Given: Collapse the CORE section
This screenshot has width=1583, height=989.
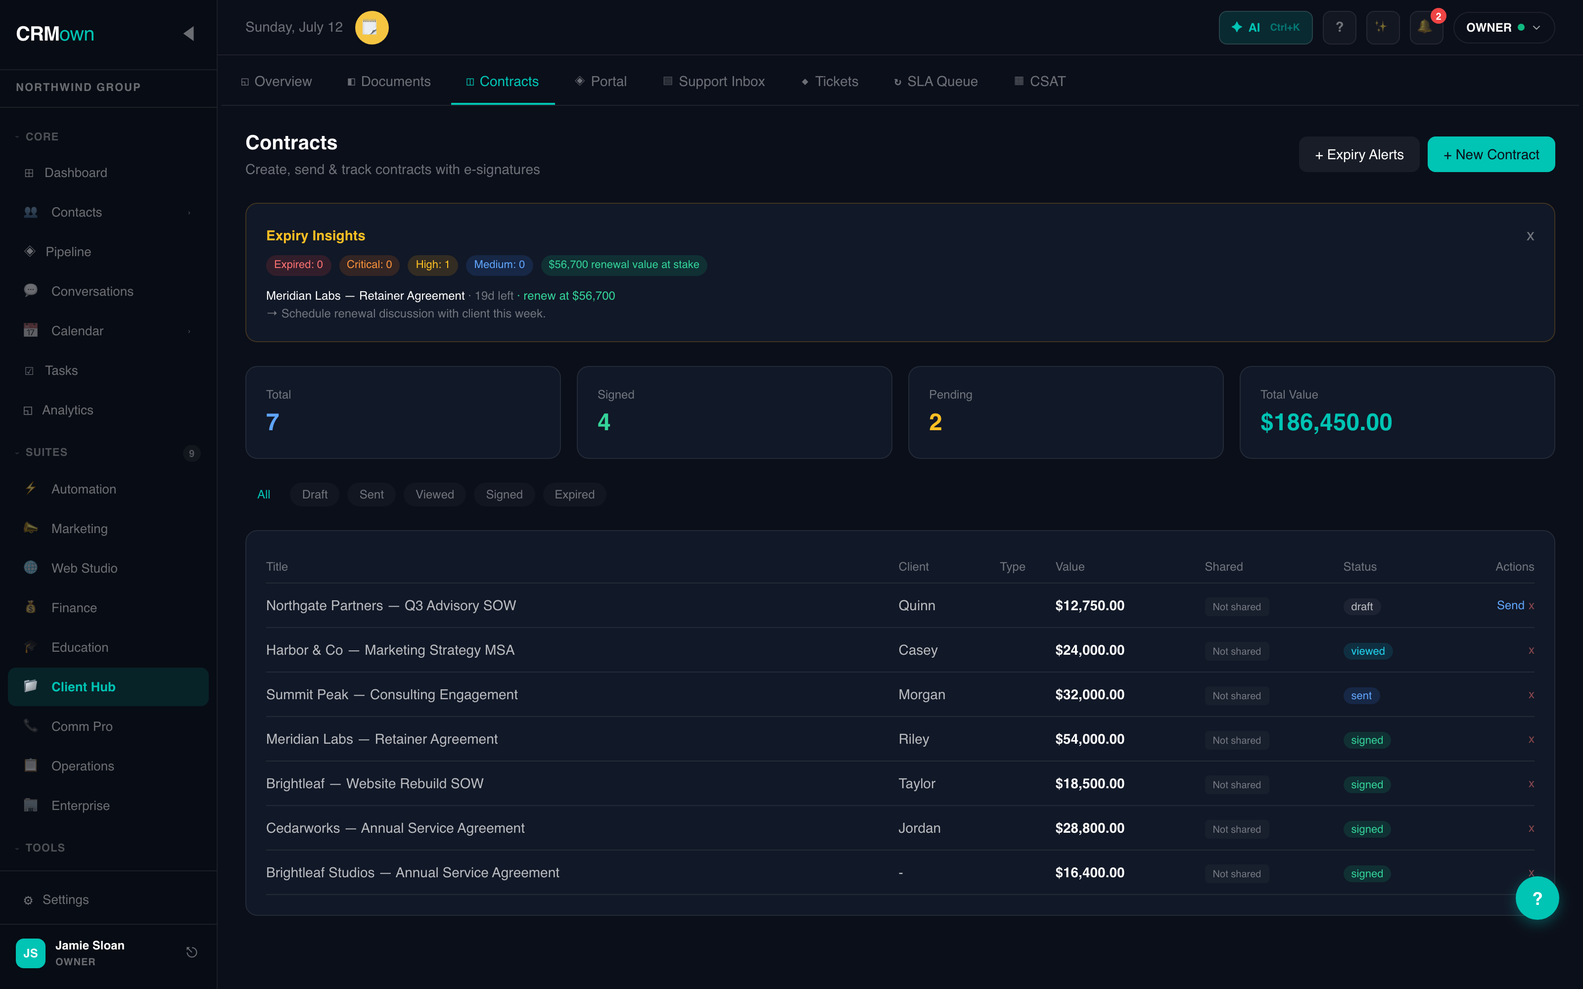Looking at the screenshot, I should pos(37,136).
